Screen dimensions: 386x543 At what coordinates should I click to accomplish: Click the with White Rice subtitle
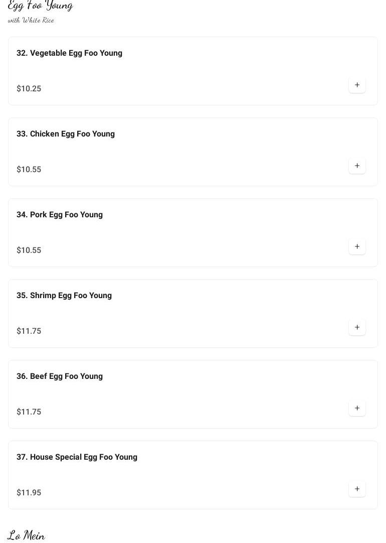[31, 21]
